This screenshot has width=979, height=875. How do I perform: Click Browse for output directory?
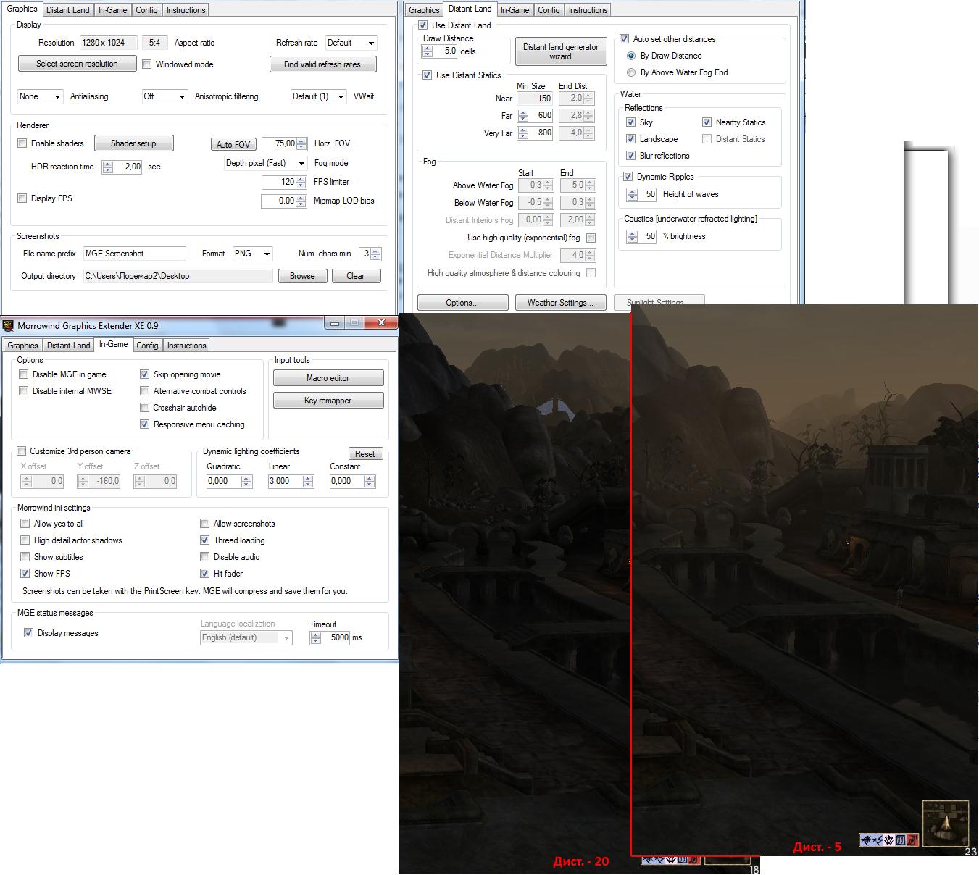302,276
